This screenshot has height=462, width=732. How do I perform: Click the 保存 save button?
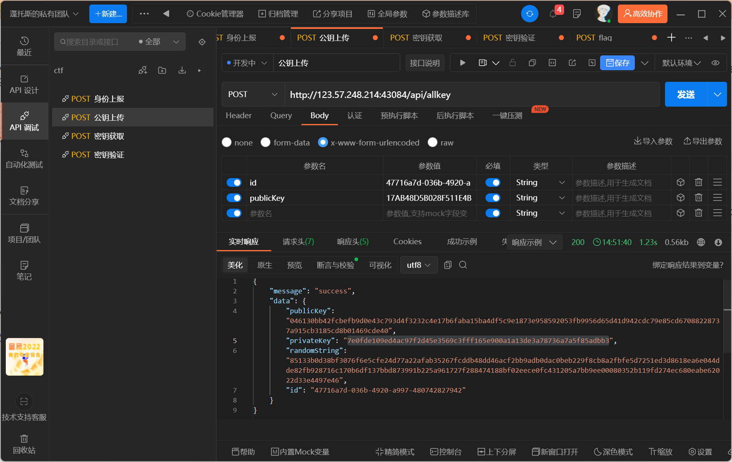pyautogui.click(x=617, y=63)
